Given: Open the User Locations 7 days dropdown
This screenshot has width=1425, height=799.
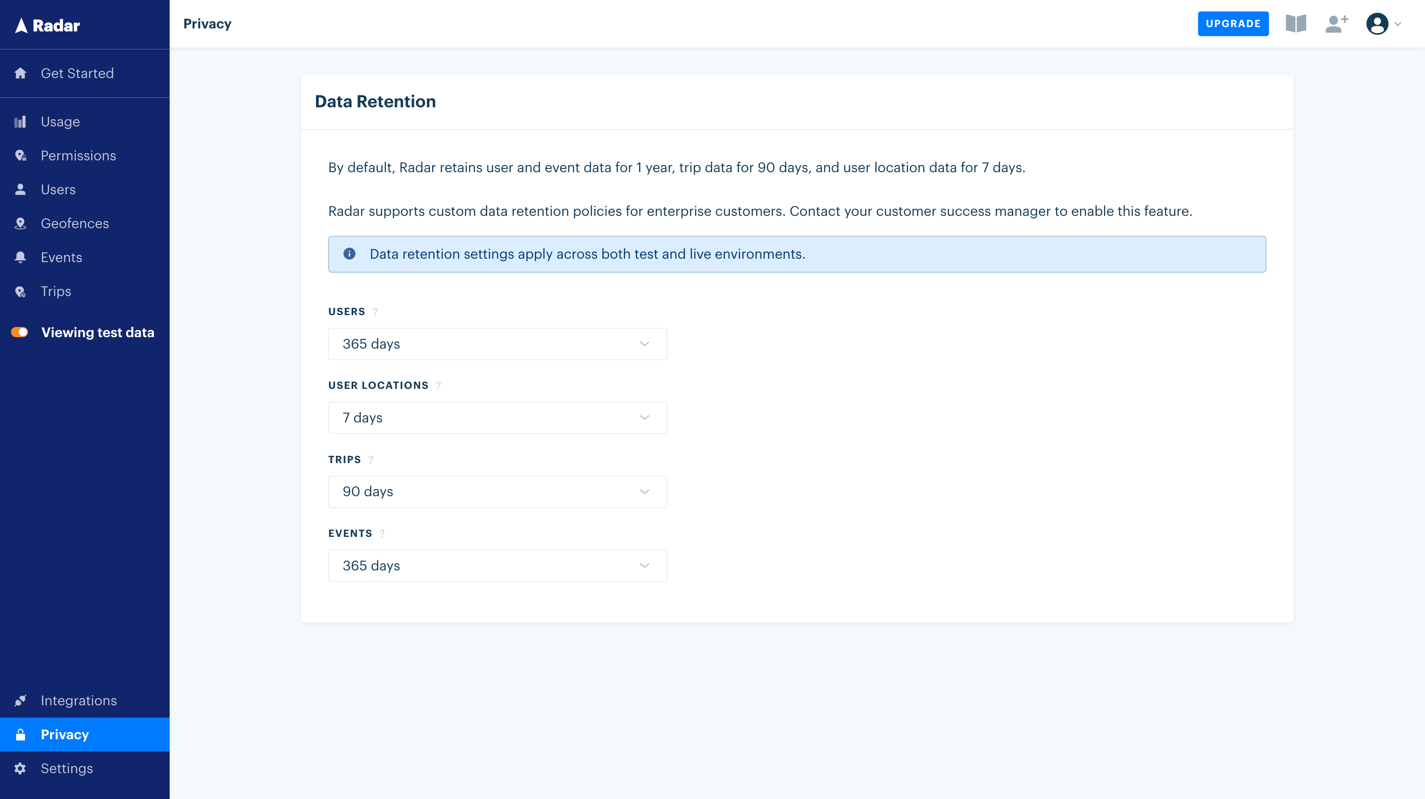Looking at the screenshot, I should (497, 418).
